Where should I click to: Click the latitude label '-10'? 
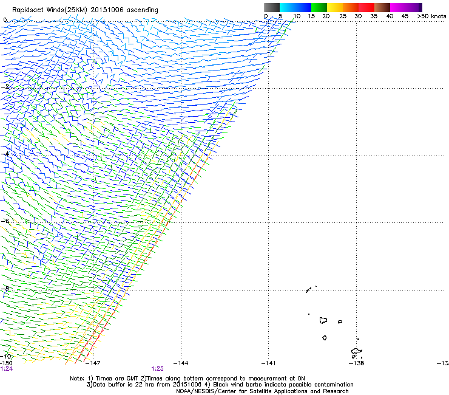(x=5, y=356)
